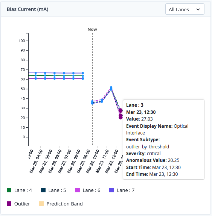Click the Lane : 4 legend label
Viewport: 212px width, 216px height.
[x=23, y=190]
